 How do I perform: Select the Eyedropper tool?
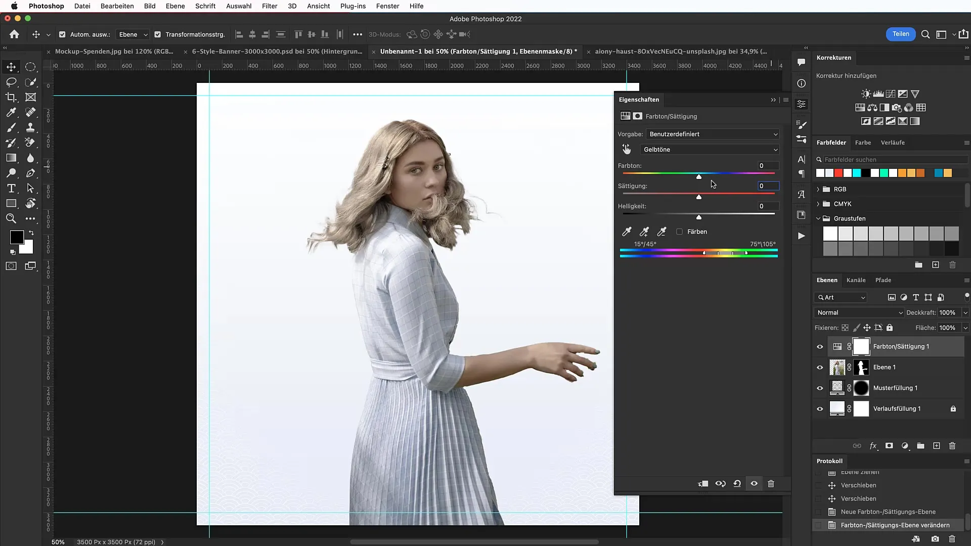(11, 113)
